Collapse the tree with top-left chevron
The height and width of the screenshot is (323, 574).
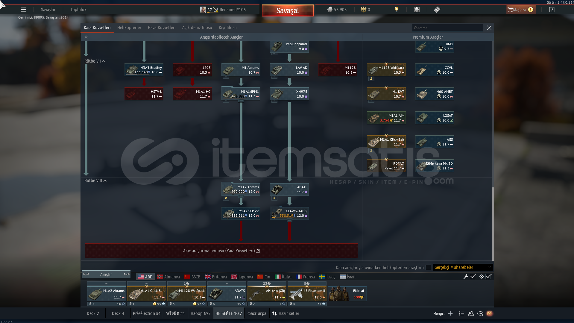tap(86, 37)
